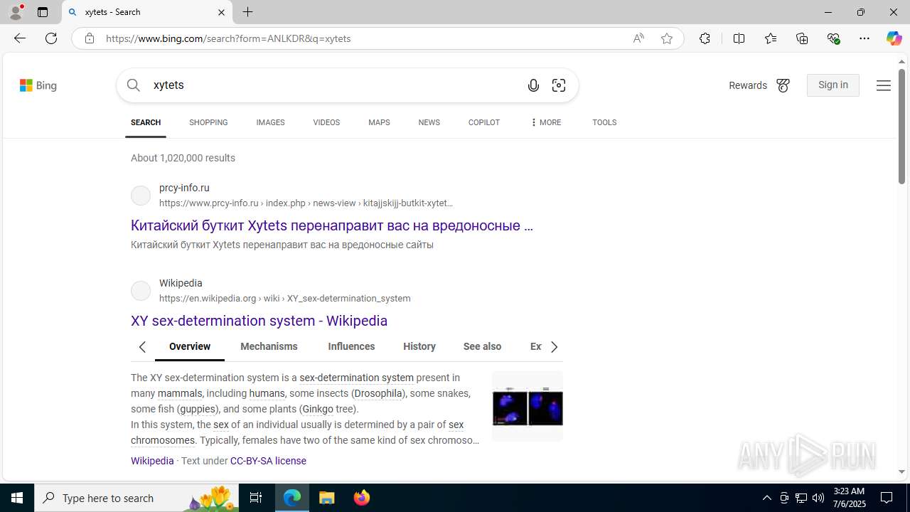910x512 pixels.
Task: Click the page vertical scrollbar thumb
Action: [901, 127]
